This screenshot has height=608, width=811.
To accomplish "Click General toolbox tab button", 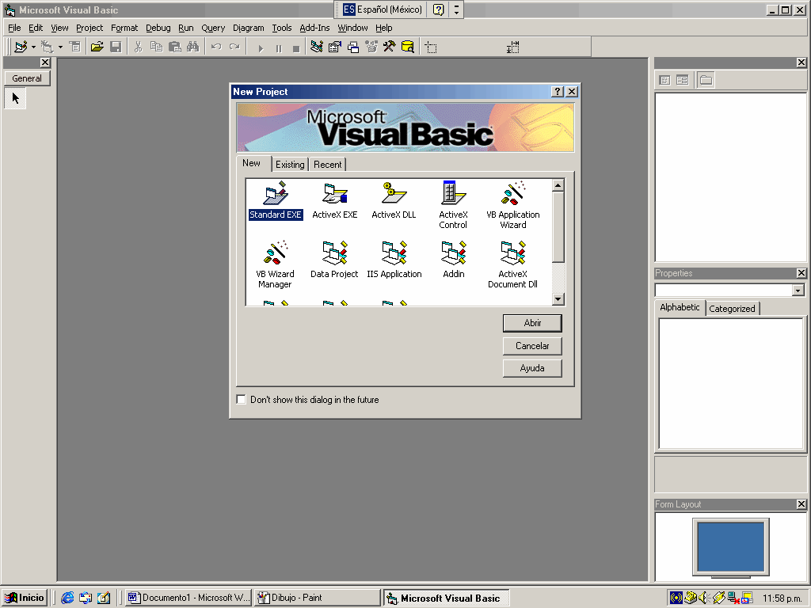I will (x=27, y=78).
